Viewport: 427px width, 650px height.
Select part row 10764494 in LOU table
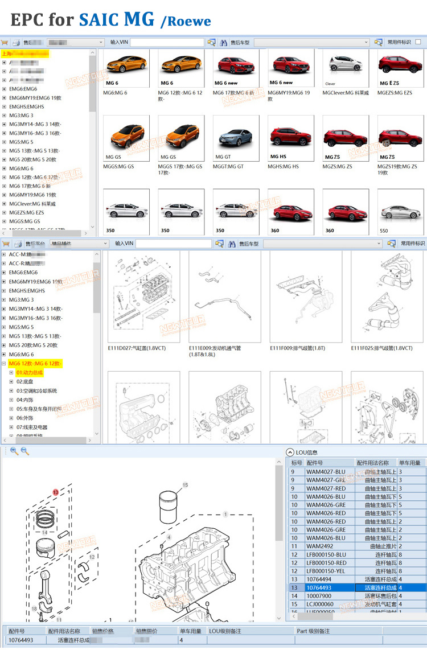pyautogui.click(x=319, y=579)
